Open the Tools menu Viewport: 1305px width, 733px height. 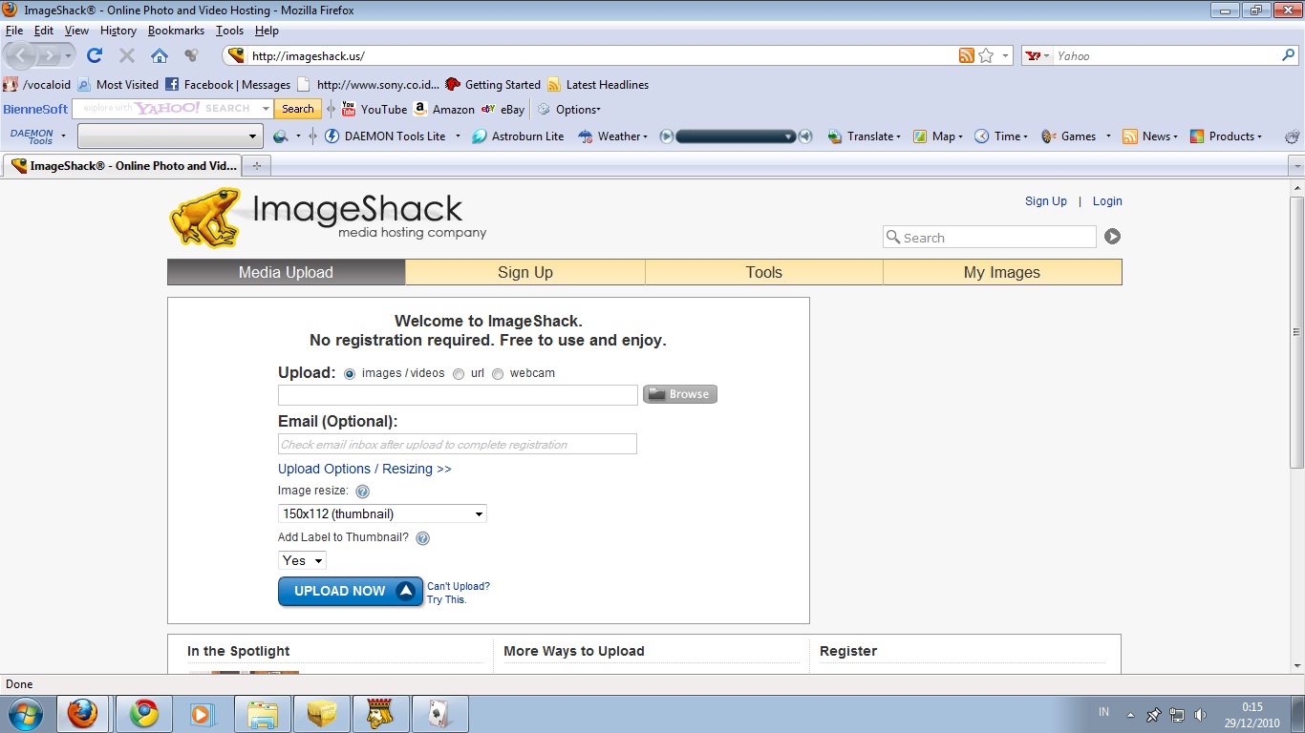click(229, 31)
